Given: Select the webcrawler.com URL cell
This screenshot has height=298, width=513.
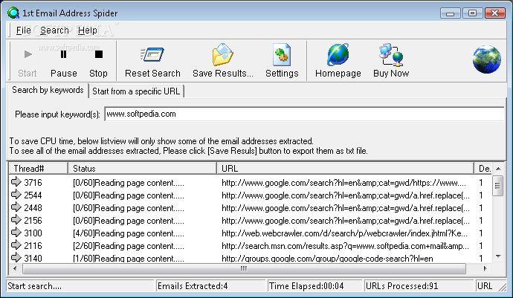Looking at the screenshot, I should pos(344,233).
